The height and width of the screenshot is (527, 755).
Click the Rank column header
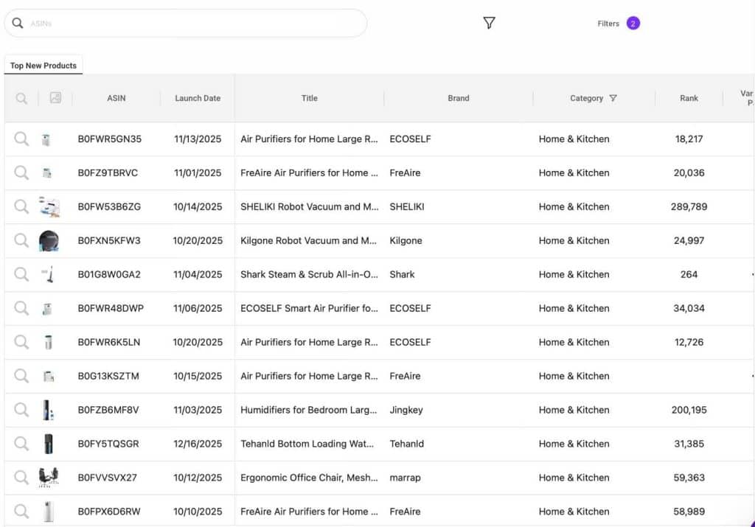(x=689, y=98)
